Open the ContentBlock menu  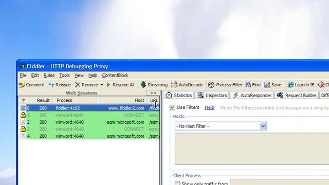115,76
